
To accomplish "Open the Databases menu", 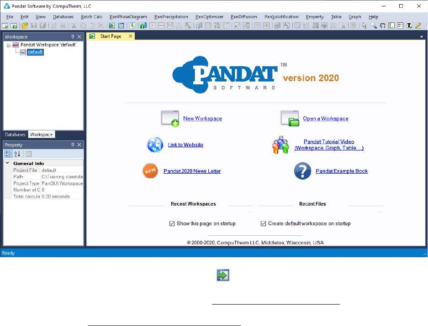I will coord(63,16).
